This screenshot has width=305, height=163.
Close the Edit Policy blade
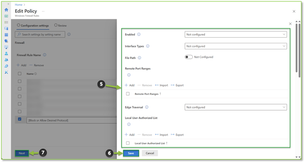[x=294, y=12]
